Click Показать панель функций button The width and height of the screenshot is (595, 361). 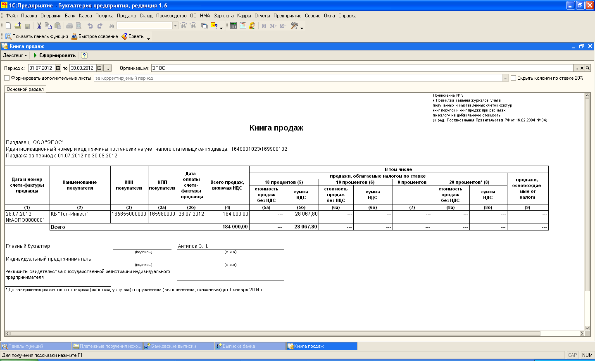(36, 36)
